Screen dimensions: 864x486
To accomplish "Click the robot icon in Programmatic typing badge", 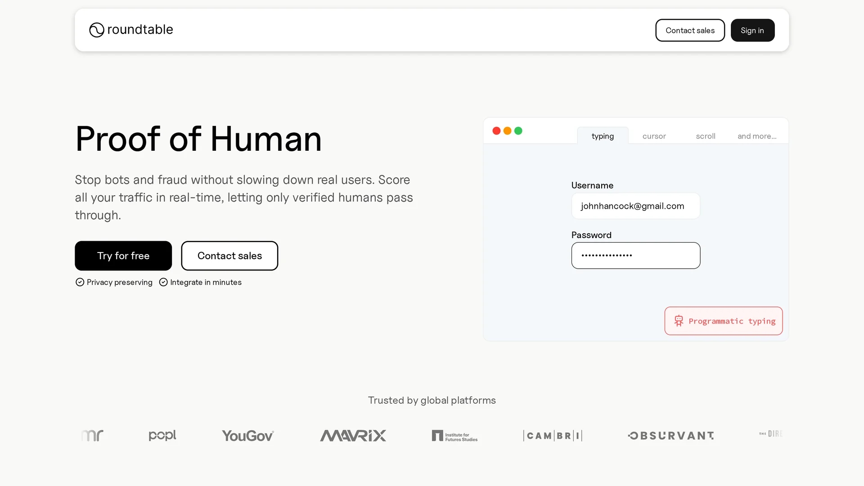I will (x=679, y=321).
